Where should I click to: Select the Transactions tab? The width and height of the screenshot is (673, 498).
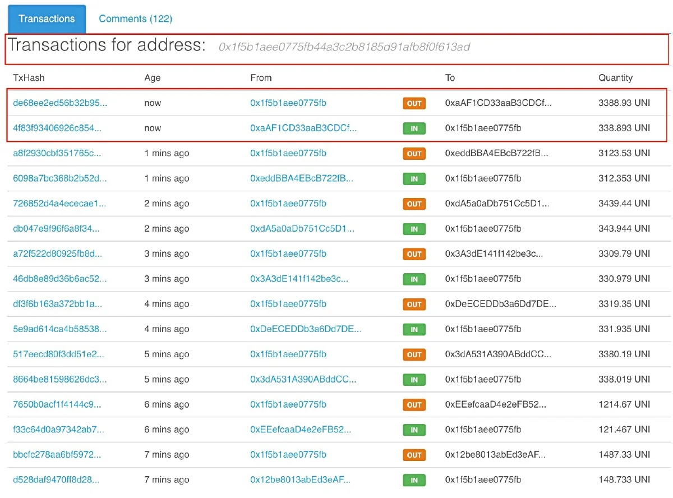(47, 19)
